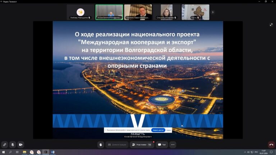This screenshot has height=155, width=276.
Task: Click the participants count badge 14
Action: [149, 145]
